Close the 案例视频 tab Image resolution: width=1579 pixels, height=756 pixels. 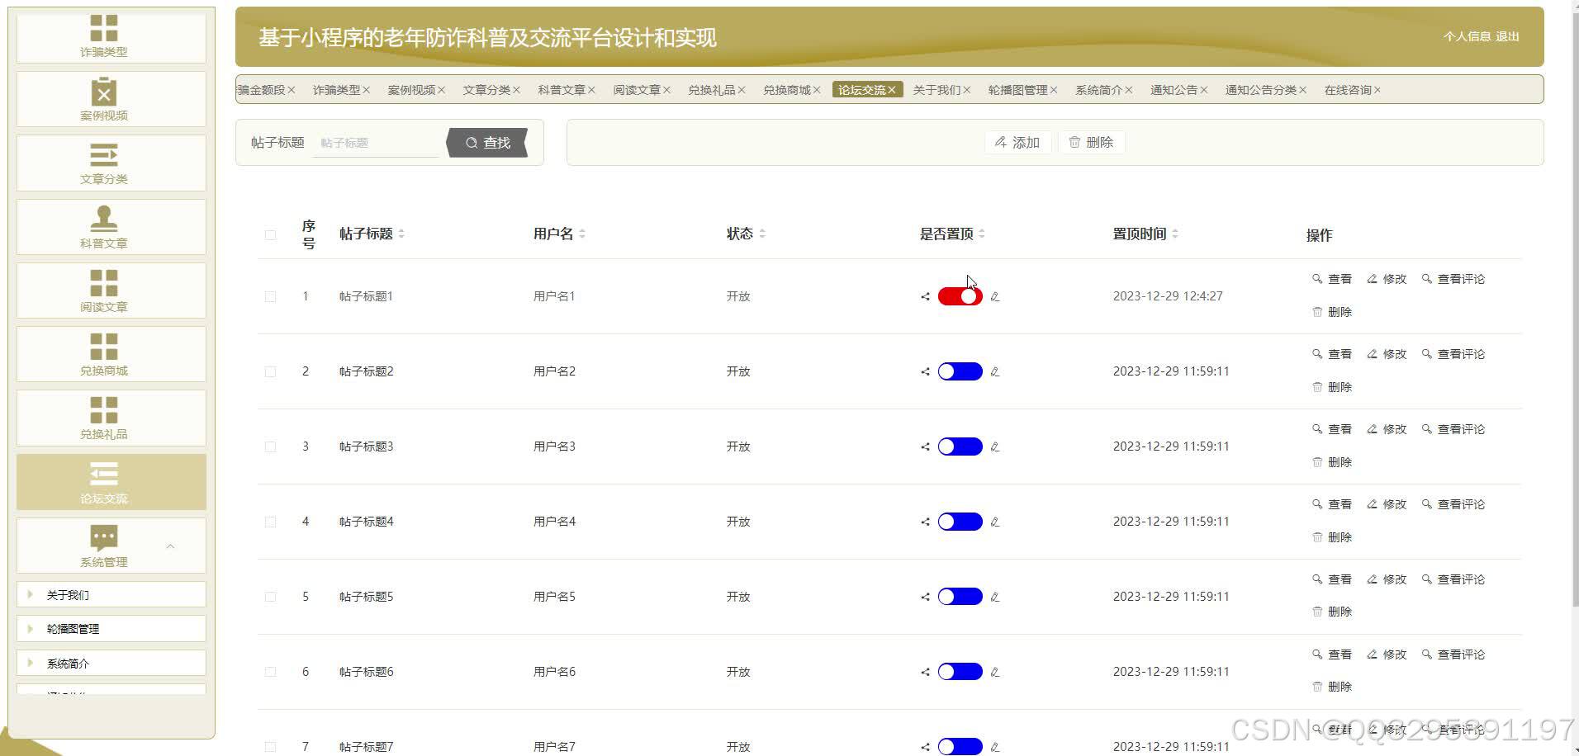point(441,90)
